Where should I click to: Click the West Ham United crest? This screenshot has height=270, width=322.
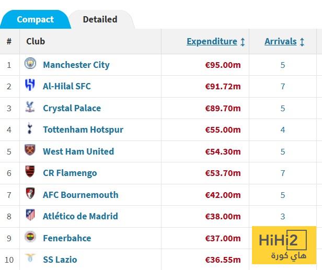30,150
